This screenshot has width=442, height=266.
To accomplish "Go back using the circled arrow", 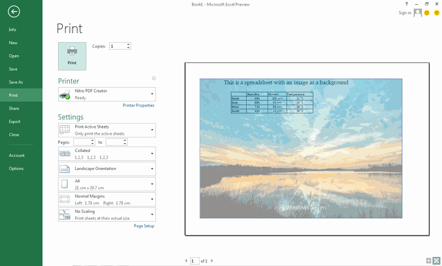I will point(14,12).
